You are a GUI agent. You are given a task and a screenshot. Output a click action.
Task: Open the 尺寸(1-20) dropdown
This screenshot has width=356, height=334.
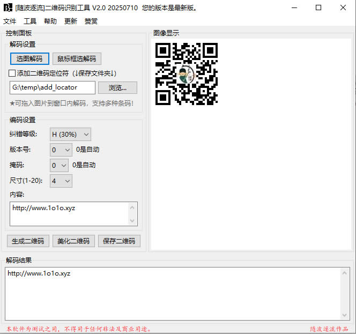coord(61,181)
